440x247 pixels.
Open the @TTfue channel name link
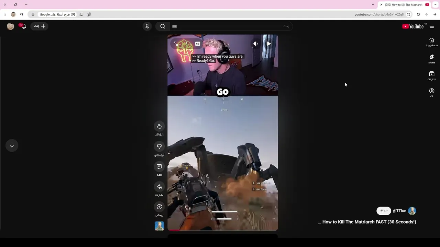click(x=399, y=211)
